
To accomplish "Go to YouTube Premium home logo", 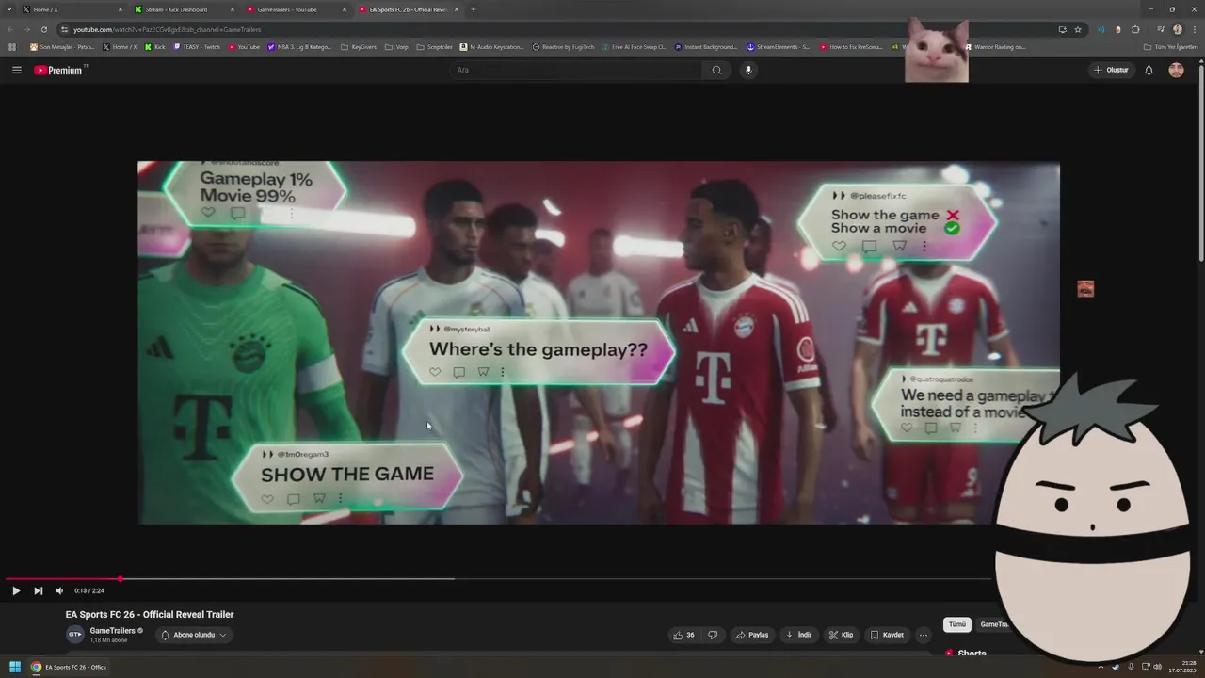I will [x=60, y=70].
